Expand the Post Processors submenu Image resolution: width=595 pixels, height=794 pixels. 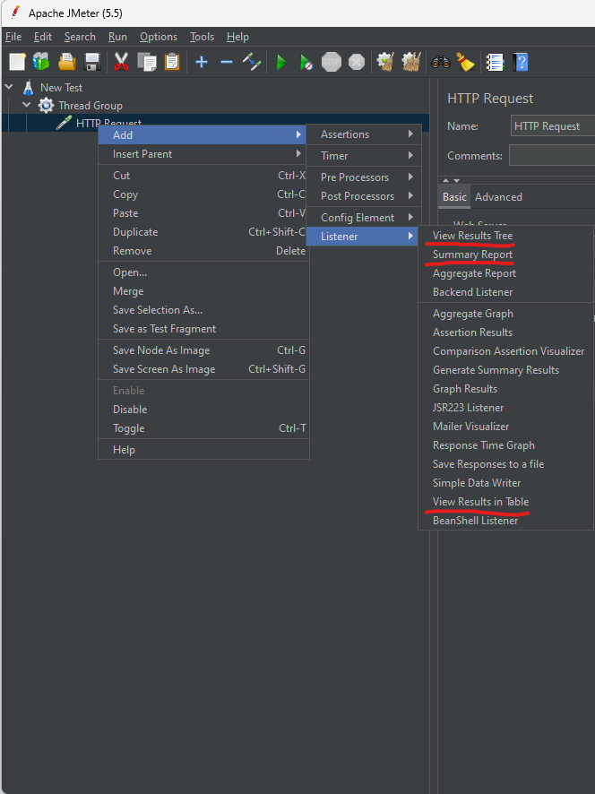[x=364, y=196]
